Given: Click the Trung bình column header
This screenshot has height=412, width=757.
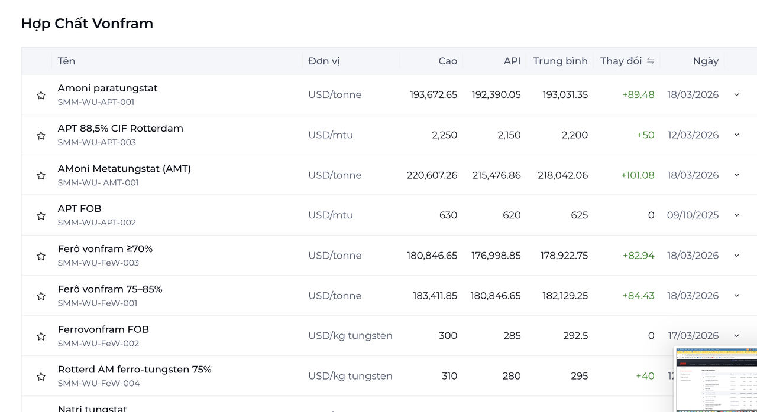Looking at the screenshot, I should [x=560, y=61].
